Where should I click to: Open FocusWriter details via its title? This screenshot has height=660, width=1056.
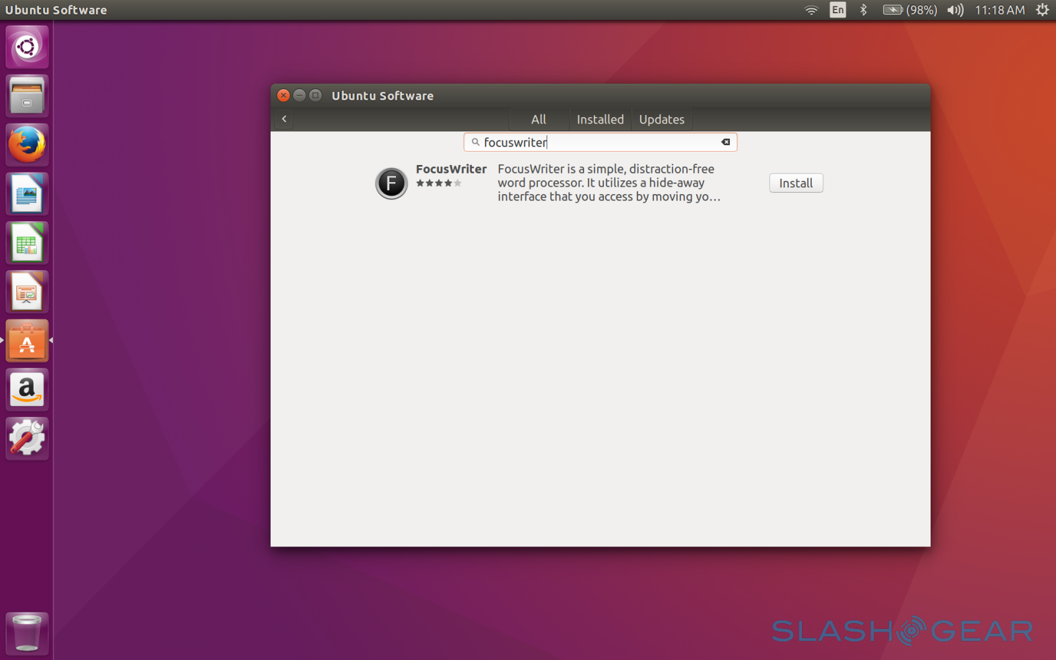451,169
